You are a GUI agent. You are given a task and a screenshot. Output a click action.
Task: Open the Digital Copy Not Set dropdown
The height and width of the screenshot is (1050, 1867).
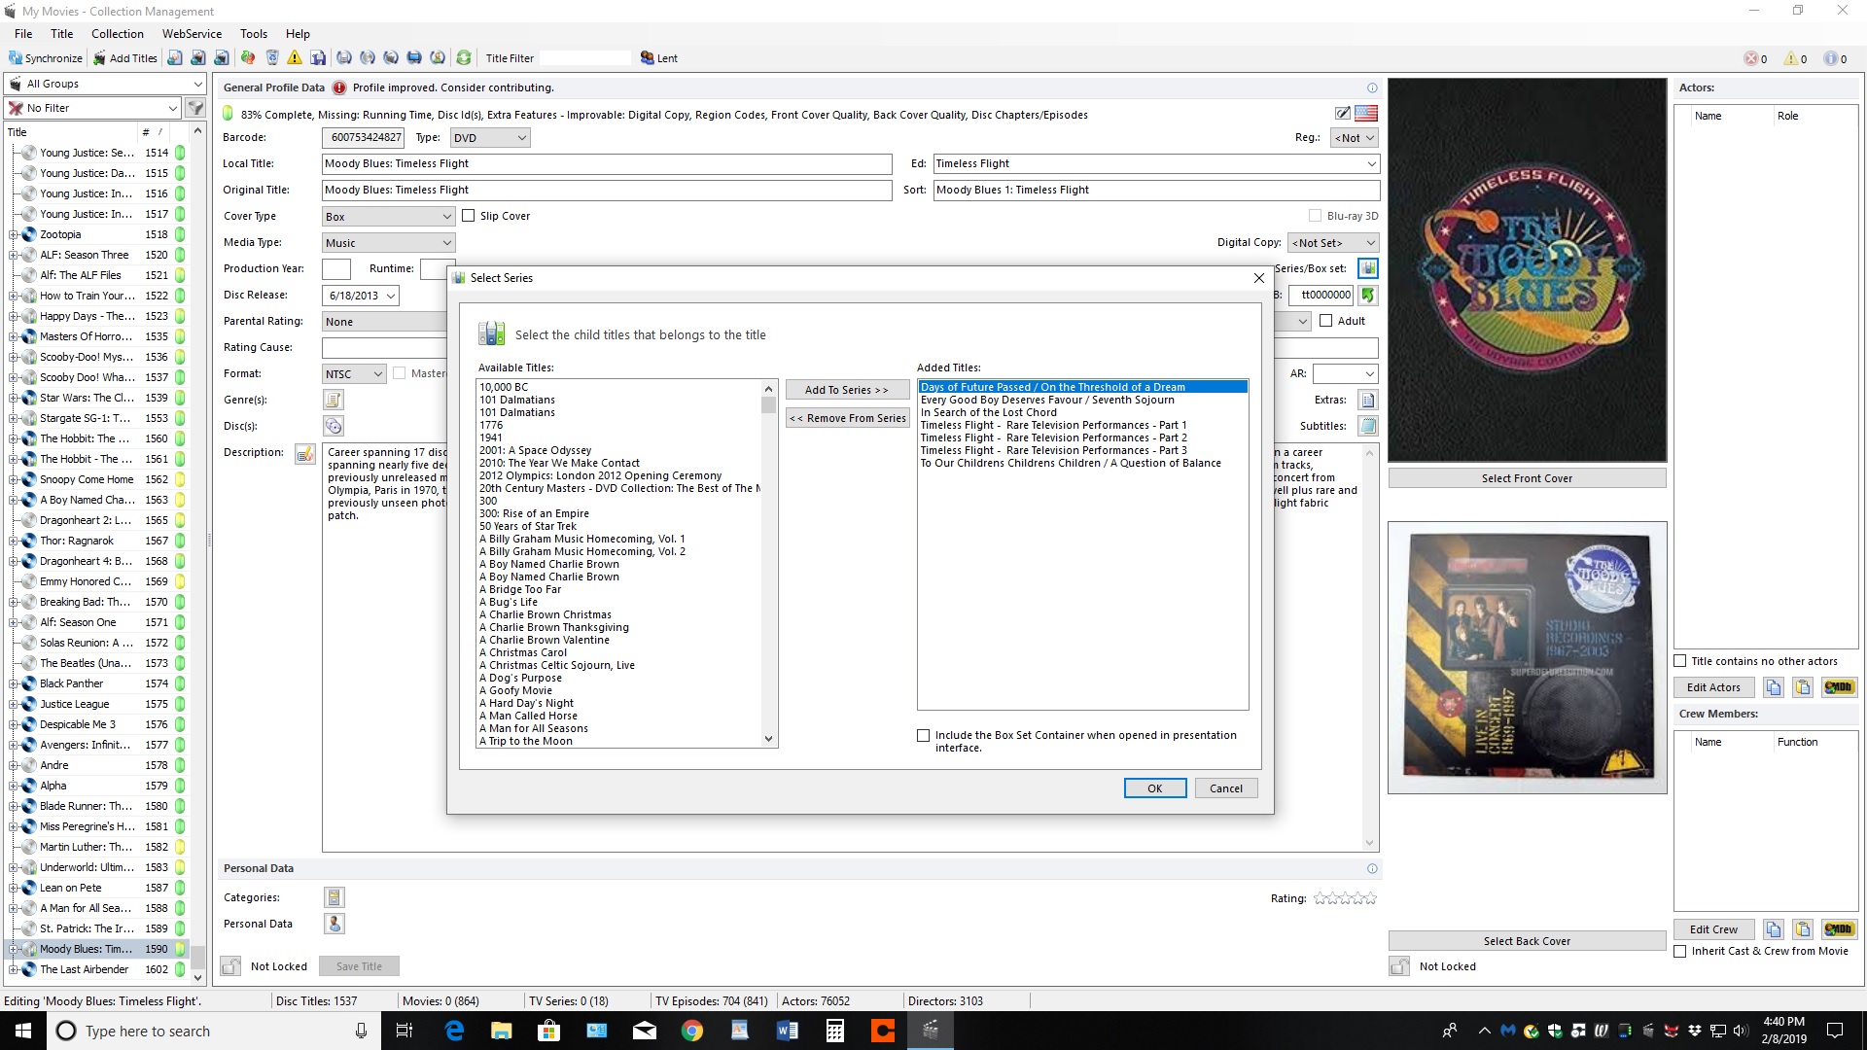tap(1334, 243)
